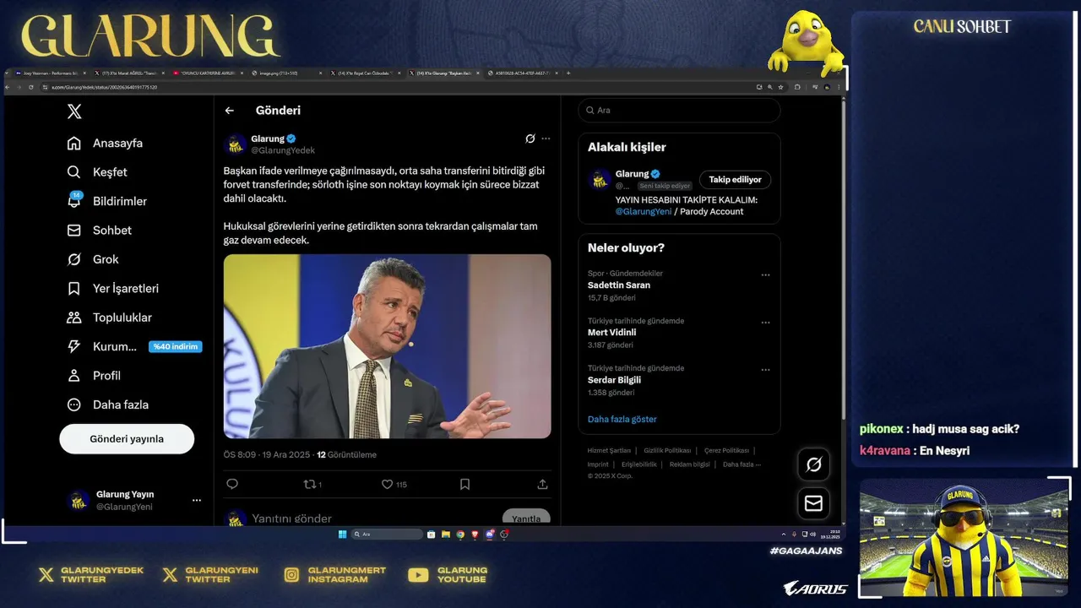The height and width of the screenshot is (608, 1081).
Task: Expand Daha fazla menu
Action: (107, 404)
